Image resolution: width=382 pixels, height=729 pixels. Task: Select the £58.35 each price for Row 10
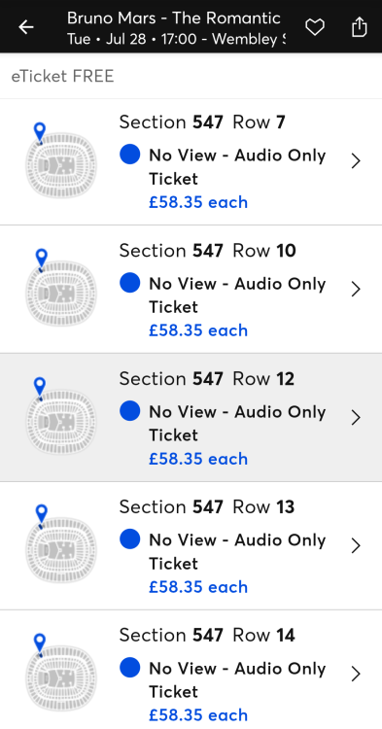[198, 330]
